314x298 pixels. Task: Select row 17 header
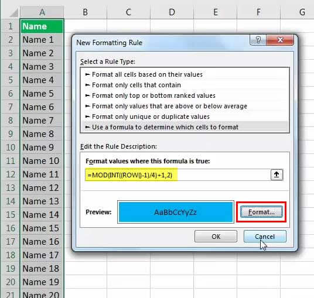[x=11, y=242]
